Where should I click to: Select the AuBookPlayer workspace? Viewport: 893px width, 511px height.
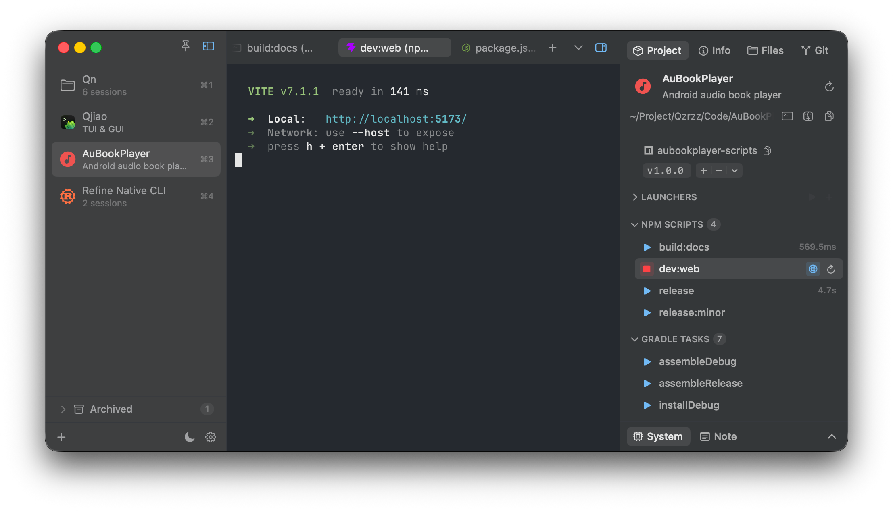pyautogui.click(x=136, y=159)
